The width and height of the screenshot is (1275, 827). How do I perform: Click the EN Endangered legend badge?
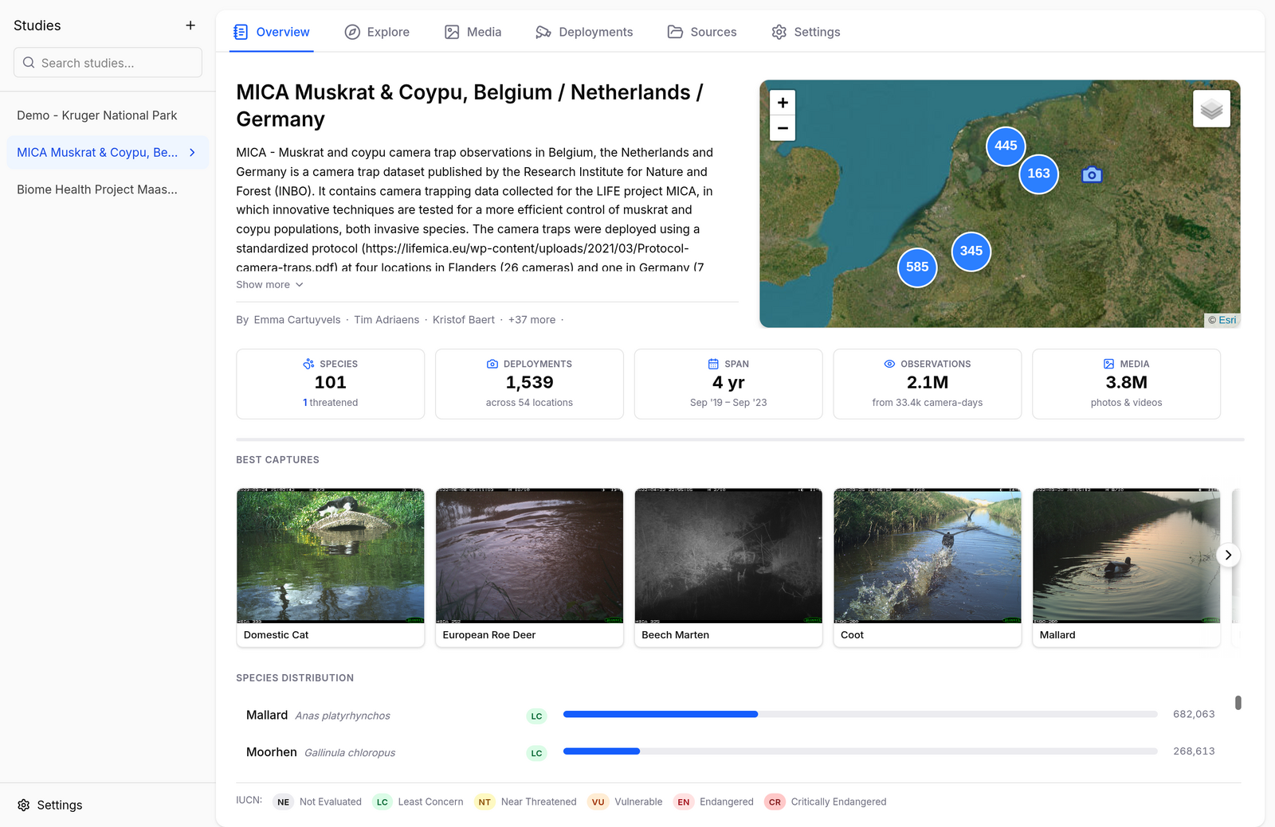pos(683,802)
